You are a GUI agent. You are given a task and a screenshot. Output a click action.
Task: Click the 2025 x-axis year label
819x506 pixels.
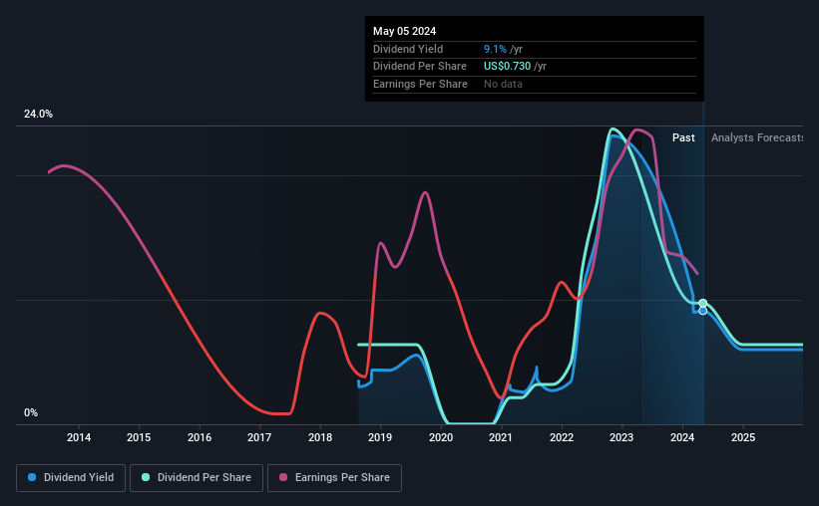coord(743,437)
